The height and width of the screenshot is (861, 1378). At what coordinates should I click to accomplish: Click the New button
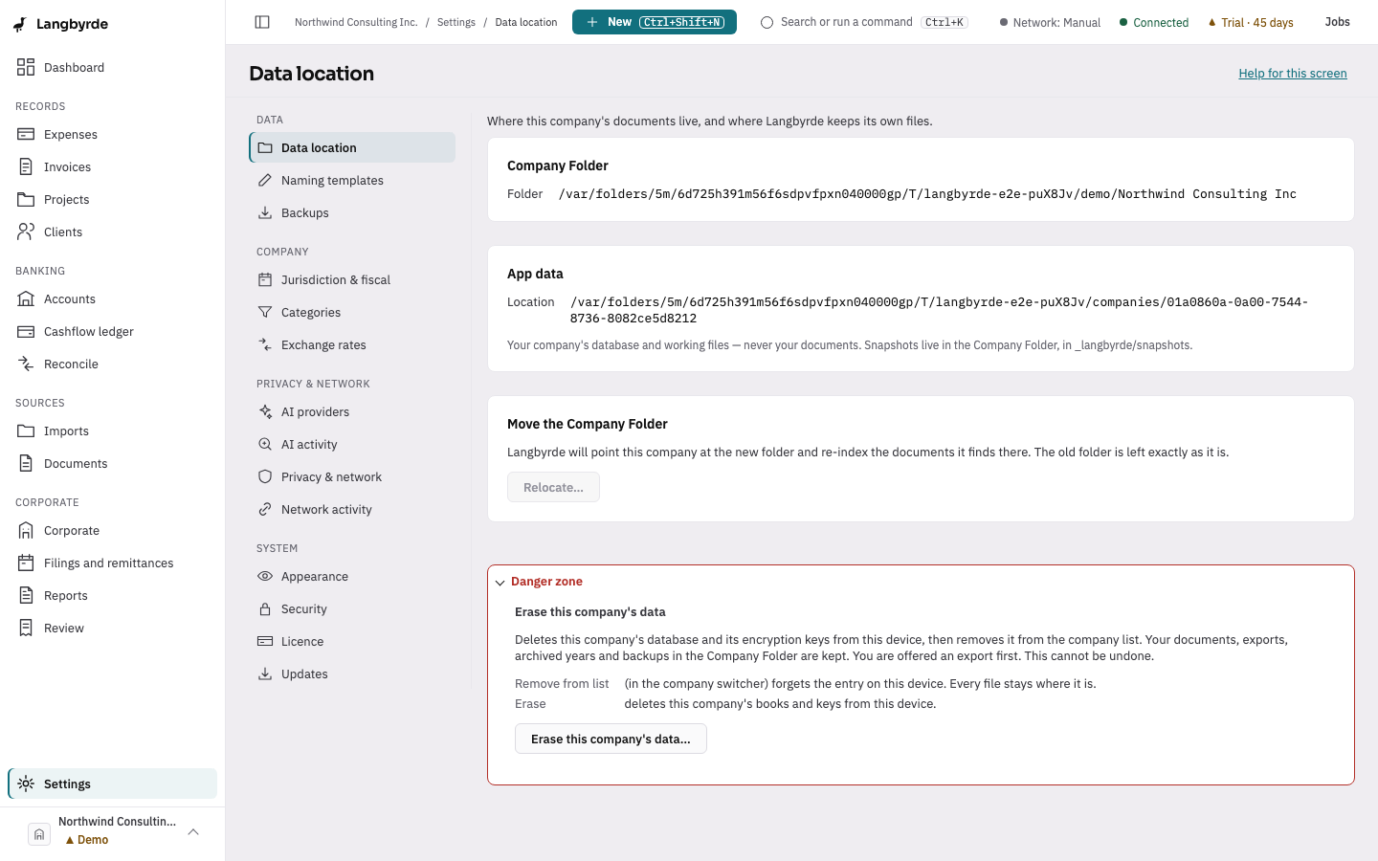(655, 22)
